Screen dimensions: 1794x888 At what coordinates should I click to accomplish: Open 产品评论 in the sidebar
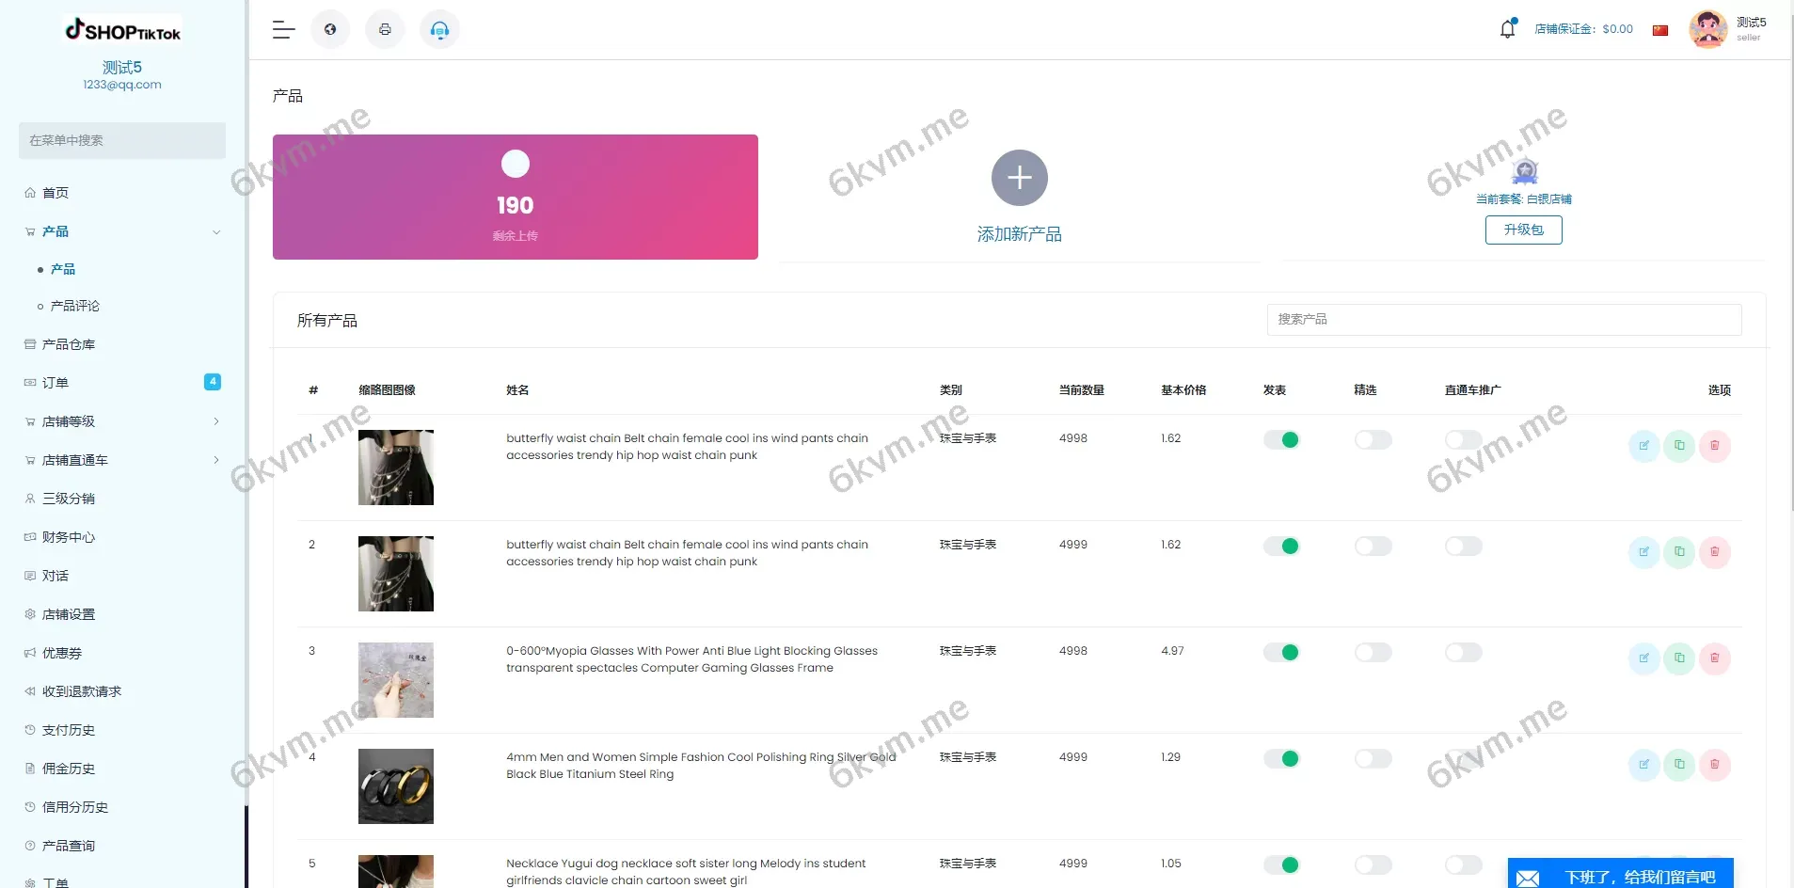click(x=74, y=307)
